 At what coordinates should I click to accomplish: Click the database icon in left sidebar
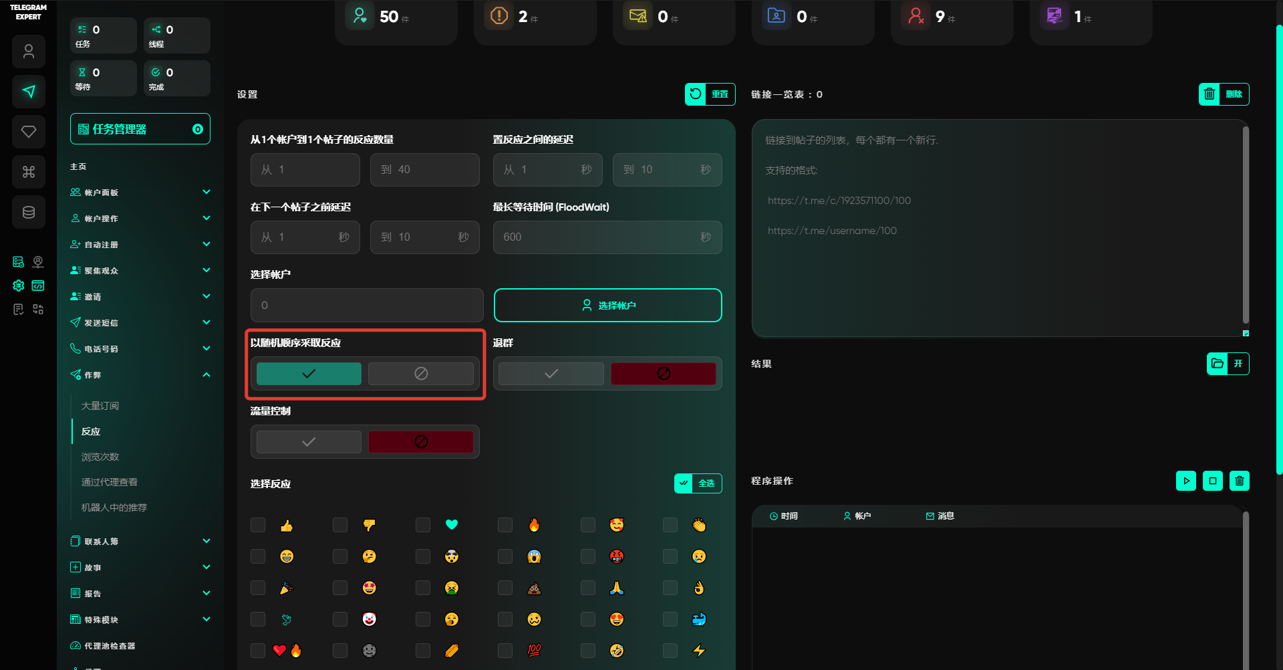29,213
